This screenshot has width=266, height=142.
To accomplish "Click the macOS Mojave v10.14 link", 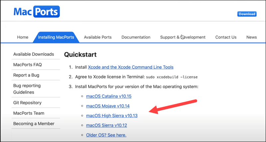I will 108,106.
